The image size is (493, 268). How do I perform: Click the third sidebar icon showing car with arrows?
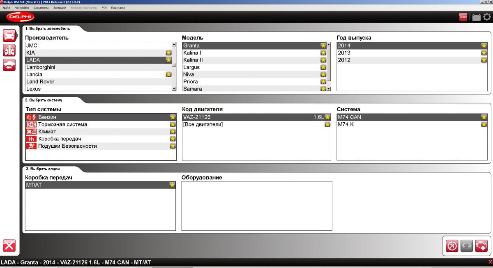(9, 65)
